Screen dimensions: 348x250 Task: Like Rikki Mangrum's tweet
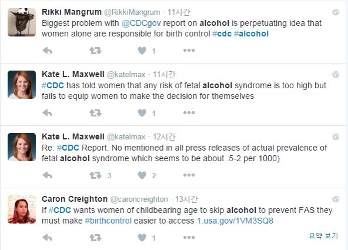point(142,51)
